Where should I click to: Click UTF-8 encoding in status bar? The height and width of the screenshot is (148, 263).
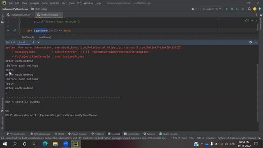(x=200, y=138)
